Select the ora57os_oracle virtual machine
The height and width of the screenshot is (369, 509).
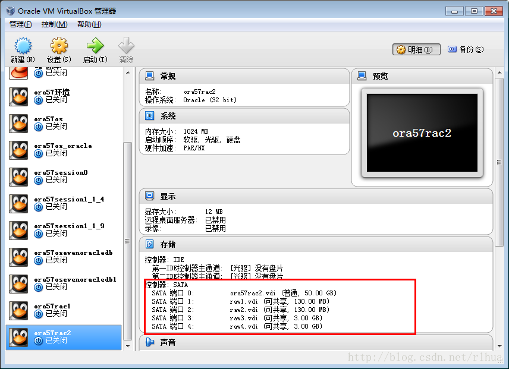(64, 150)
